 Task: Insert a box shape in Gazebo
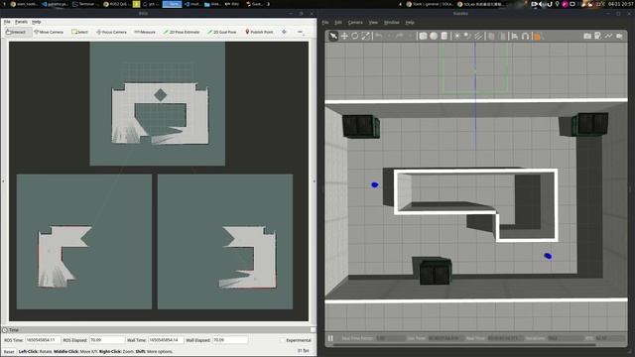423,36
